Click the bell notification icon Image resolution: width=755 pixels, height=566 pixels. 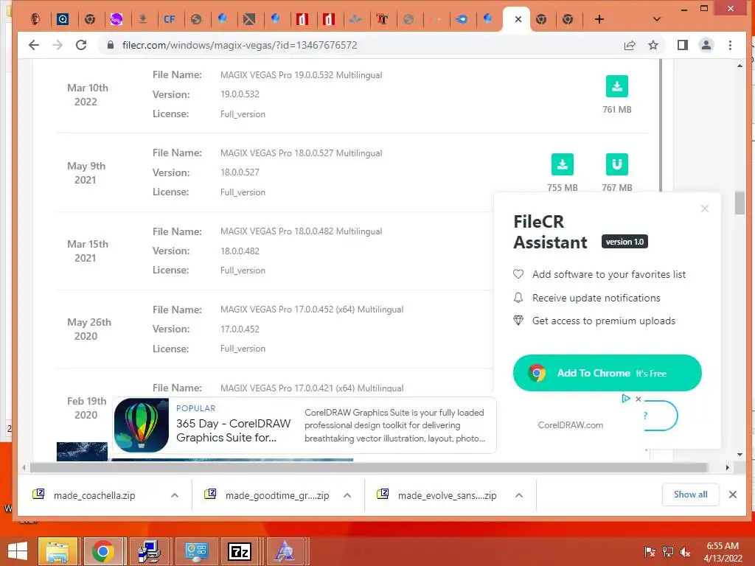518,298
